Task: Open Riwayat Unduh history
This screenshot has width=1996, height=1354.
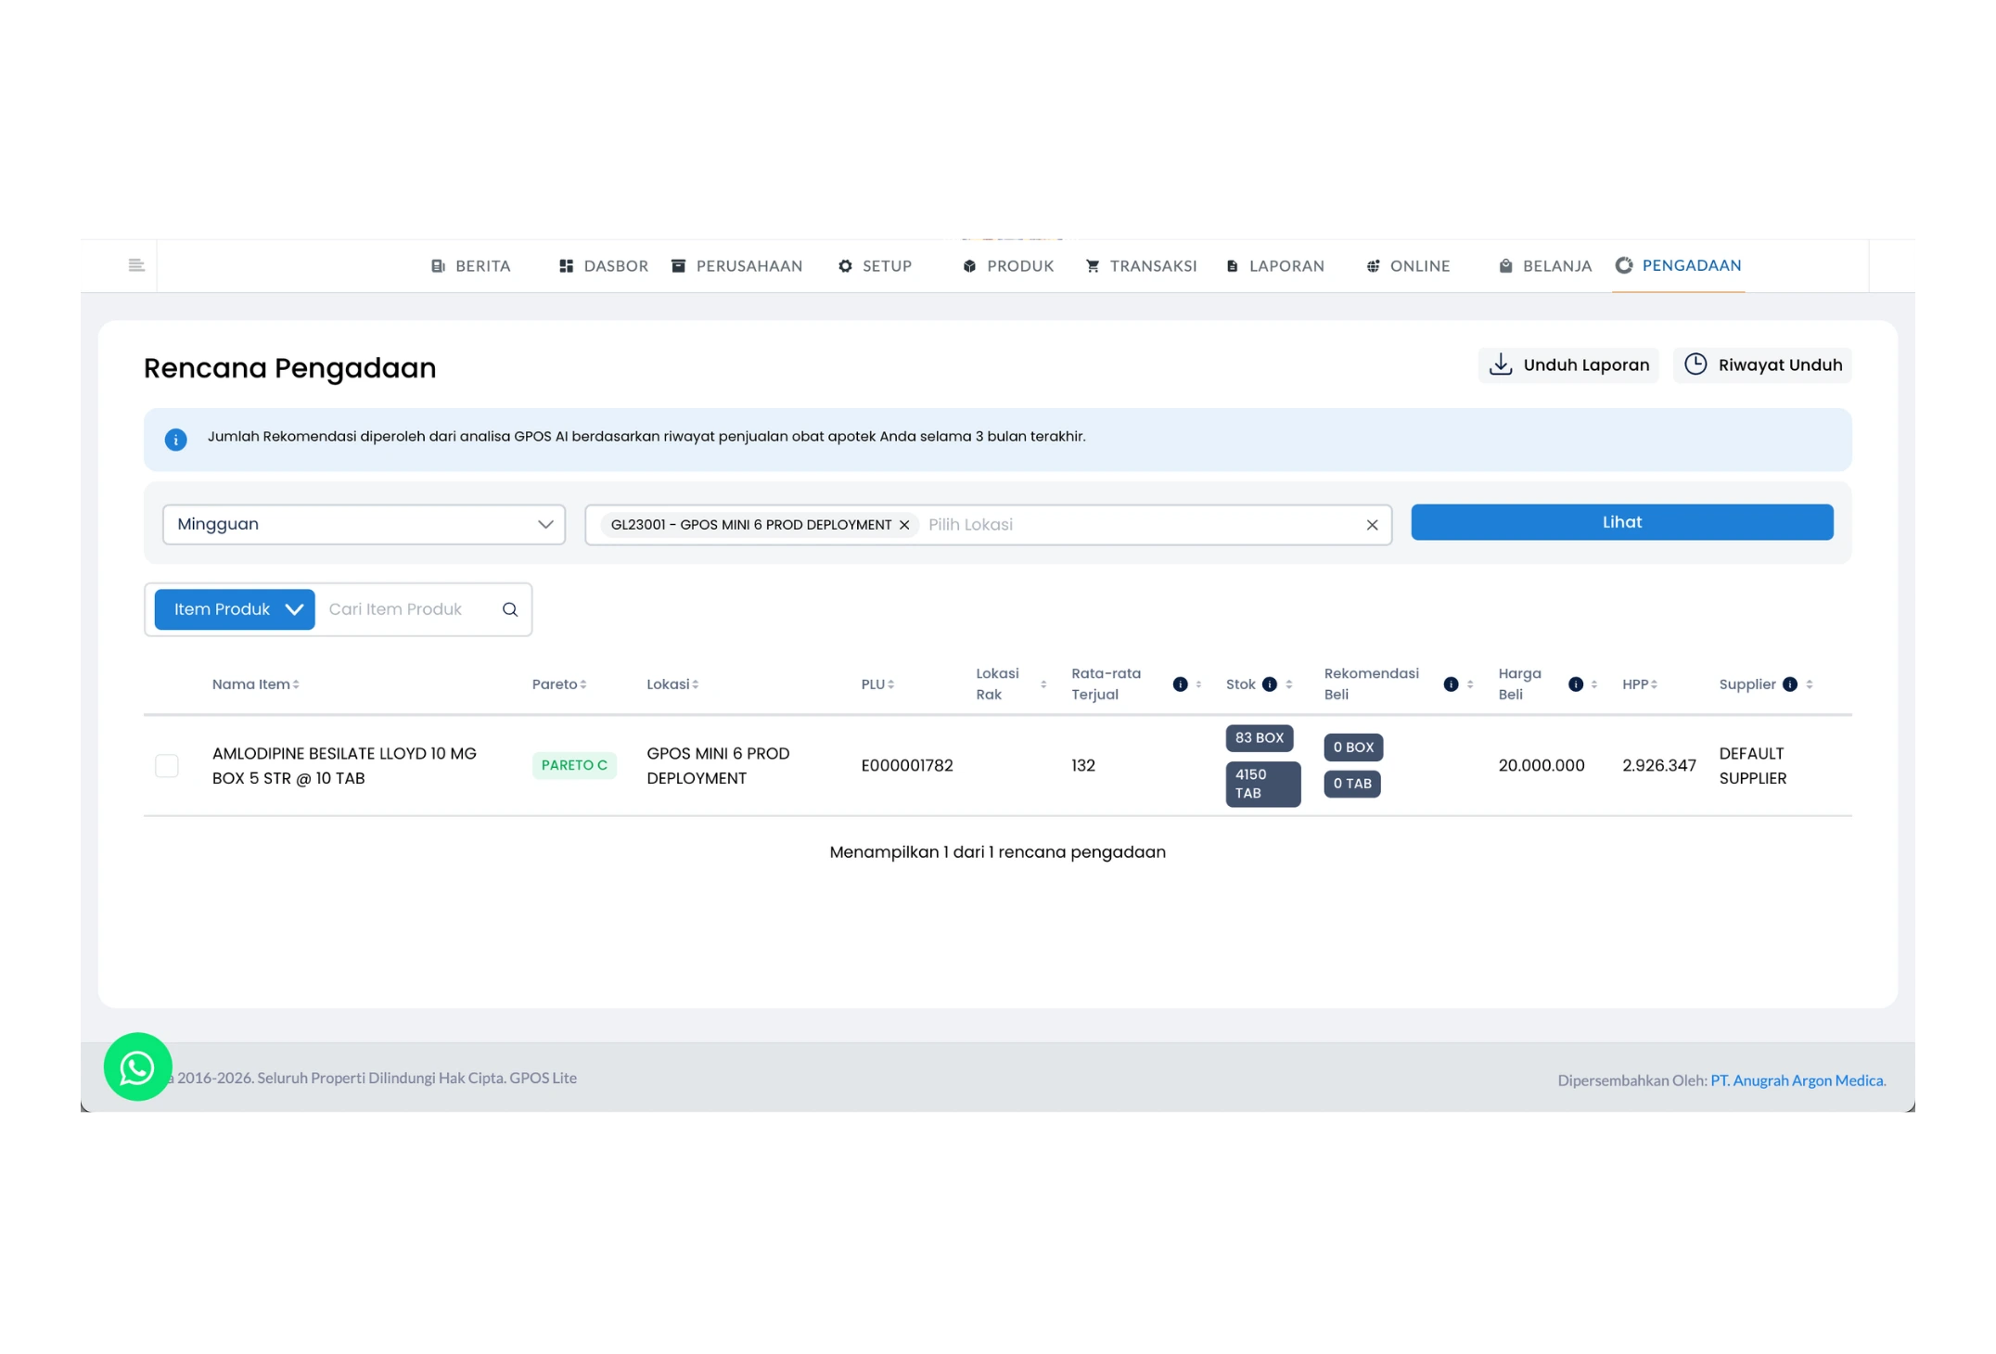Action: tap(1762, 364)
